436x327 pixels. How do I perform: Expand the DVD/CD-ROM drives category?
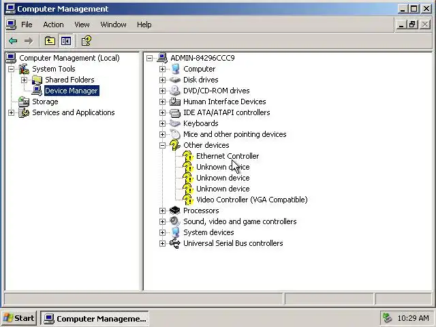[162, 91]
